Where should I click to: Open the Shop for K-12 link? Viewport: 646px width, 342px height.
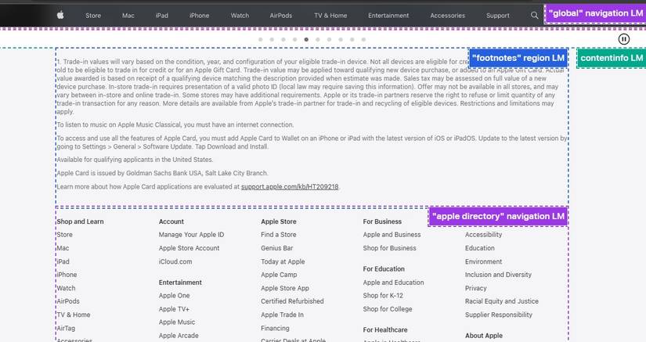(383, 296)
